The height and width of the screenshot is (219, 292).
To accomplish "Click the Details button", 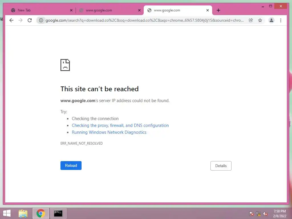I will (x=221, y=166).
